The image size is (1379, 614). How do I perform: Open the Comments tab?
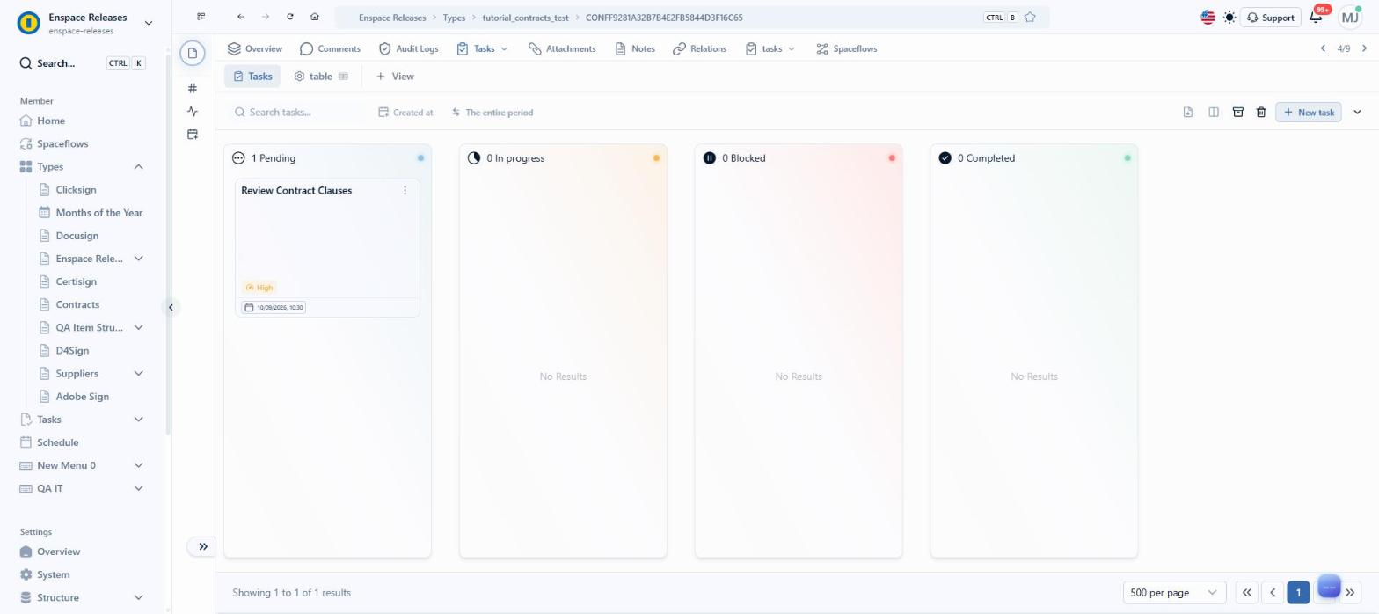330,48
